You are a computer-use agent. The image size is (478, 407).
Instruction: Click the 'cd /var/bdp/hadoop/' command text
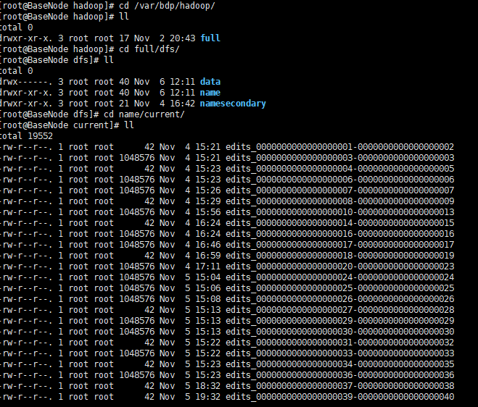pos(167,6)
